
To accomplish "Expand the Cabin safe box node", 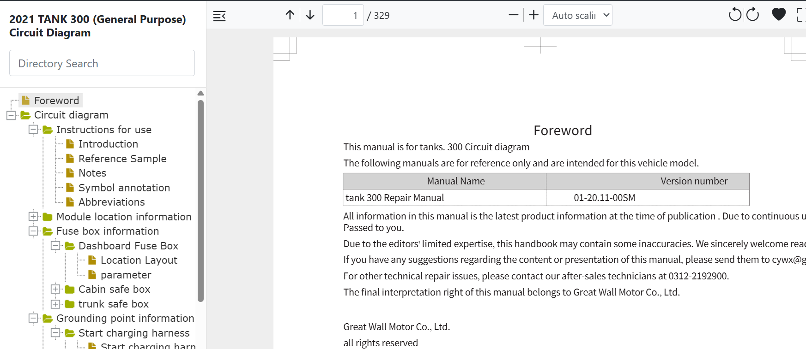I will (x=55, y=289).
